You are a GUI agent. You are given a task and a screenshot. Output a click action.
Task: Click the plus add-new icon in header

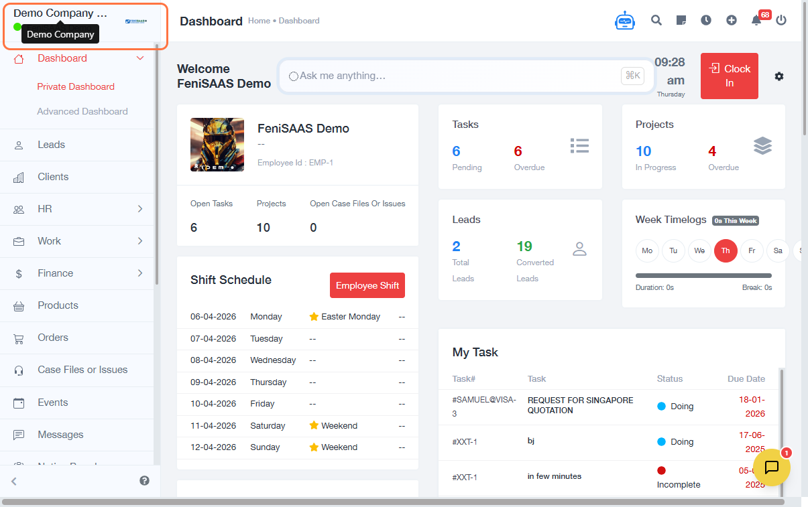click(x=732, y=20)
